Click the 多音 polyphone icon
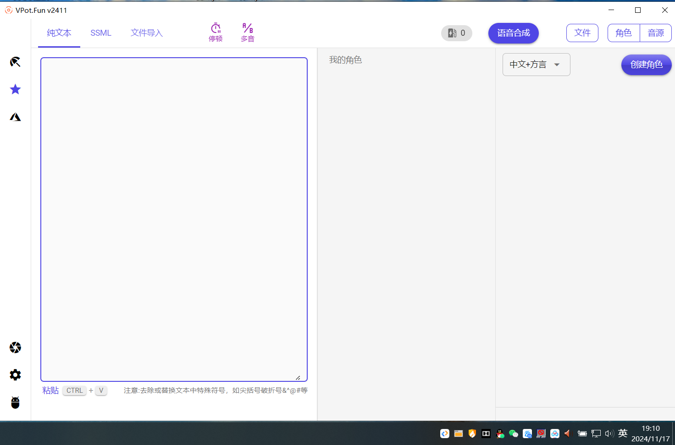The image size is (675, 445). 248,33
